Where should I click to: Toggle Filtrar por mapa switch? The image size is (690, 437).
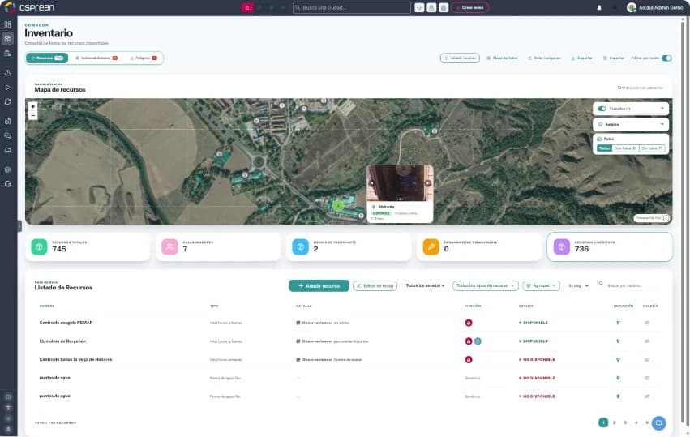pyautogui.click(x=666, y=58)
